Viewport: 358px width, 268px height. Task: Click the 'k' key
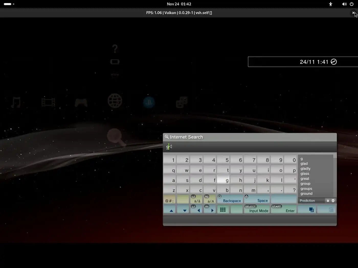tap(263, 179)
